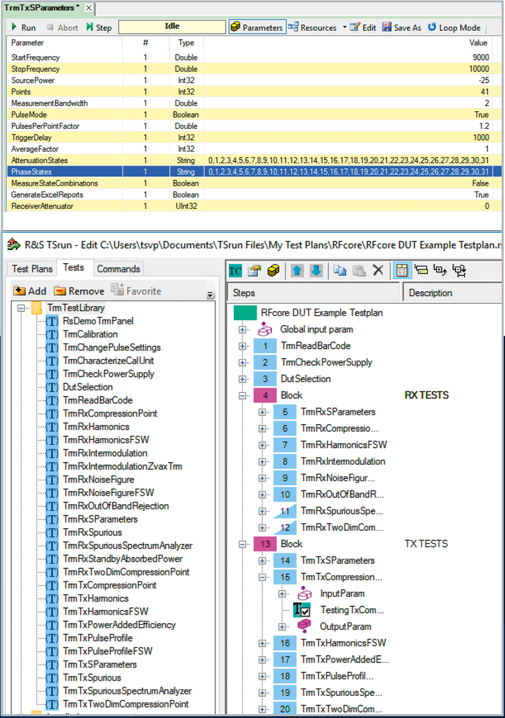
Task: Click the Global input param icon
Action: [x=265, y=330]
